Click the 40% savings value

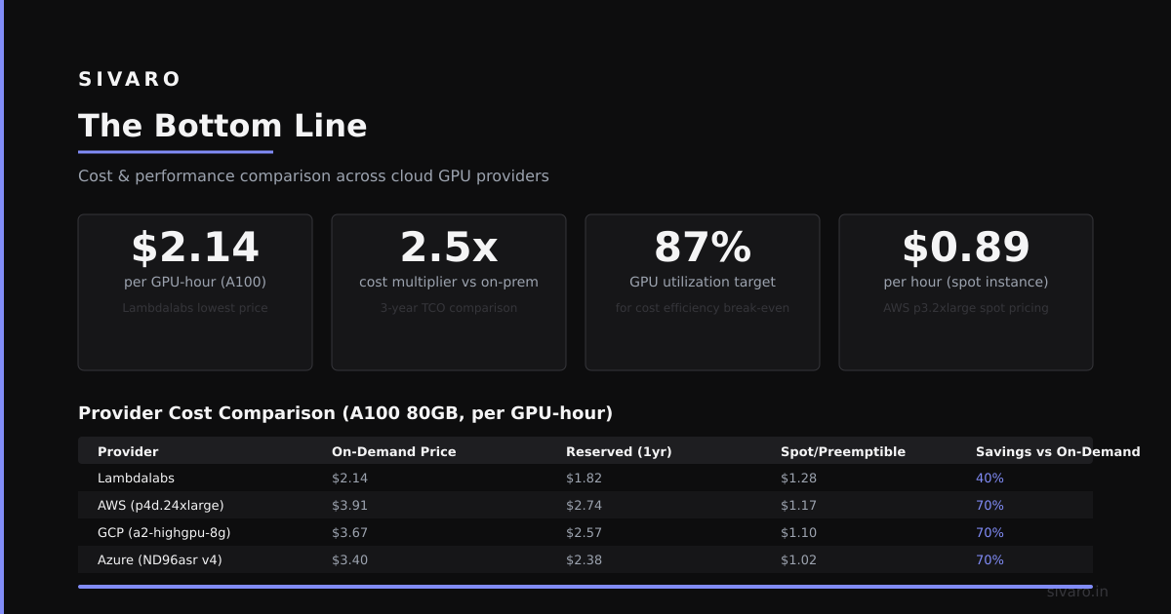tap(989, 479)
